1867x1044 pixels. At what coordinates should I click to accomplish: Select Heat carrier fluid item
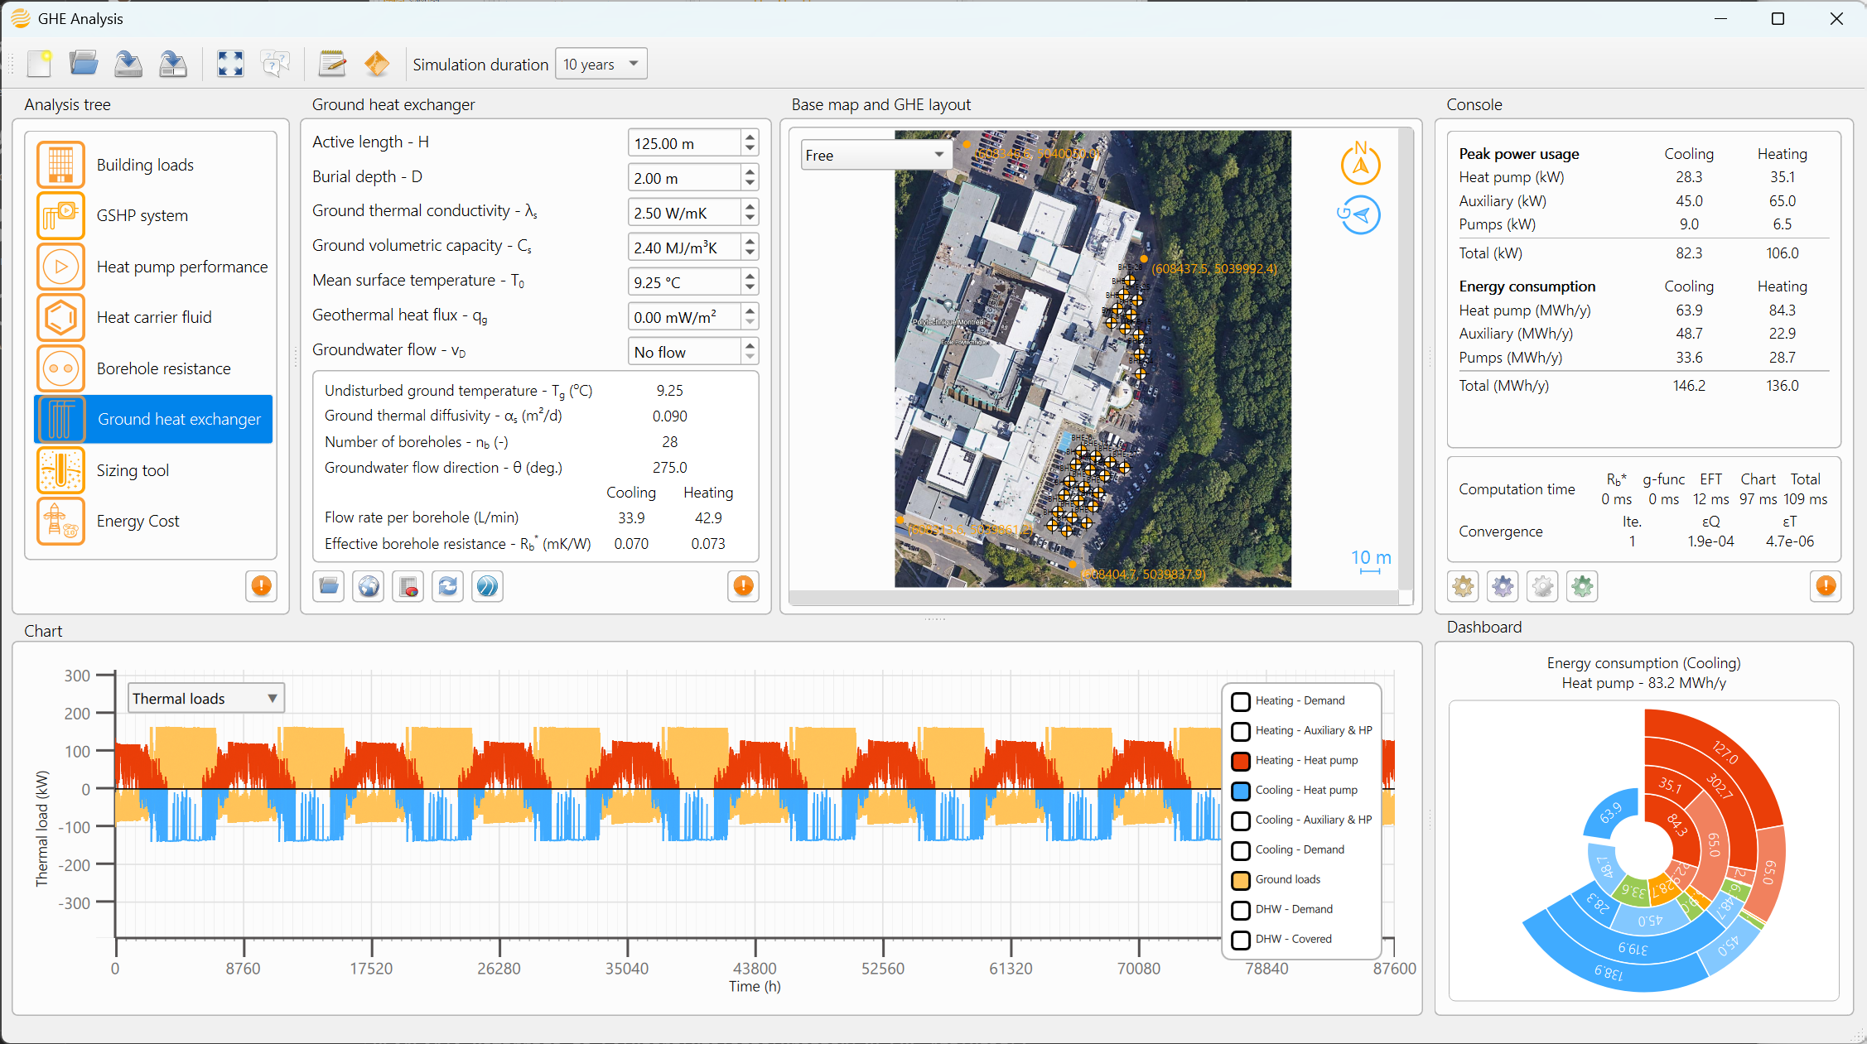153,317
